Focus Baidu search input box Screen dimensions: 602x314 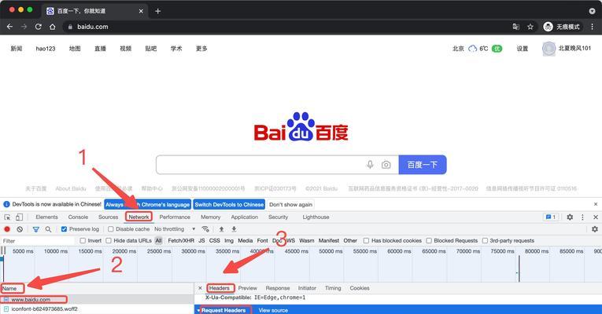click(261, 165)
